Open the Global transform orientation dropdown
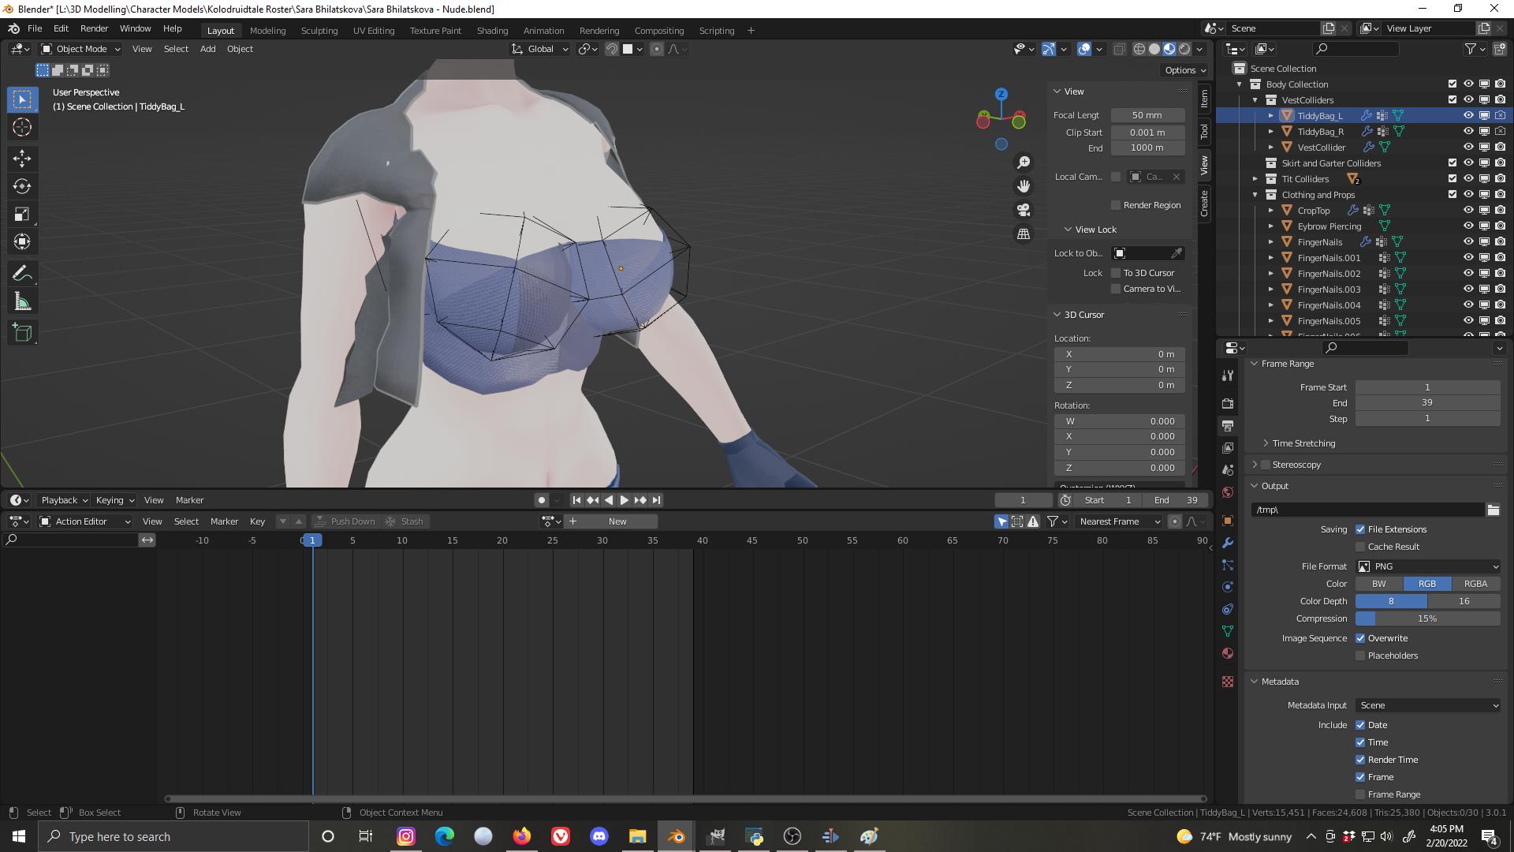The width and height of the screenshot is (1514, 852). pyautogui.click(x=541, y=49)
